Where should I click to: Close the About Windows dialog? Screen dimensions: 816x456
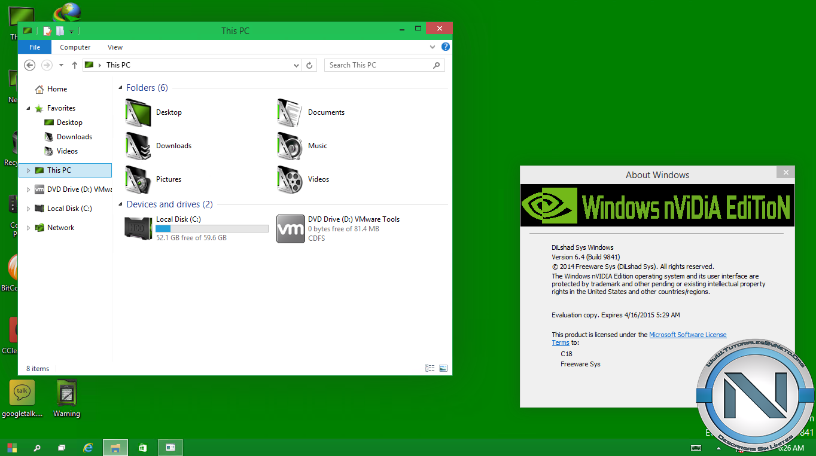[785, 173]
